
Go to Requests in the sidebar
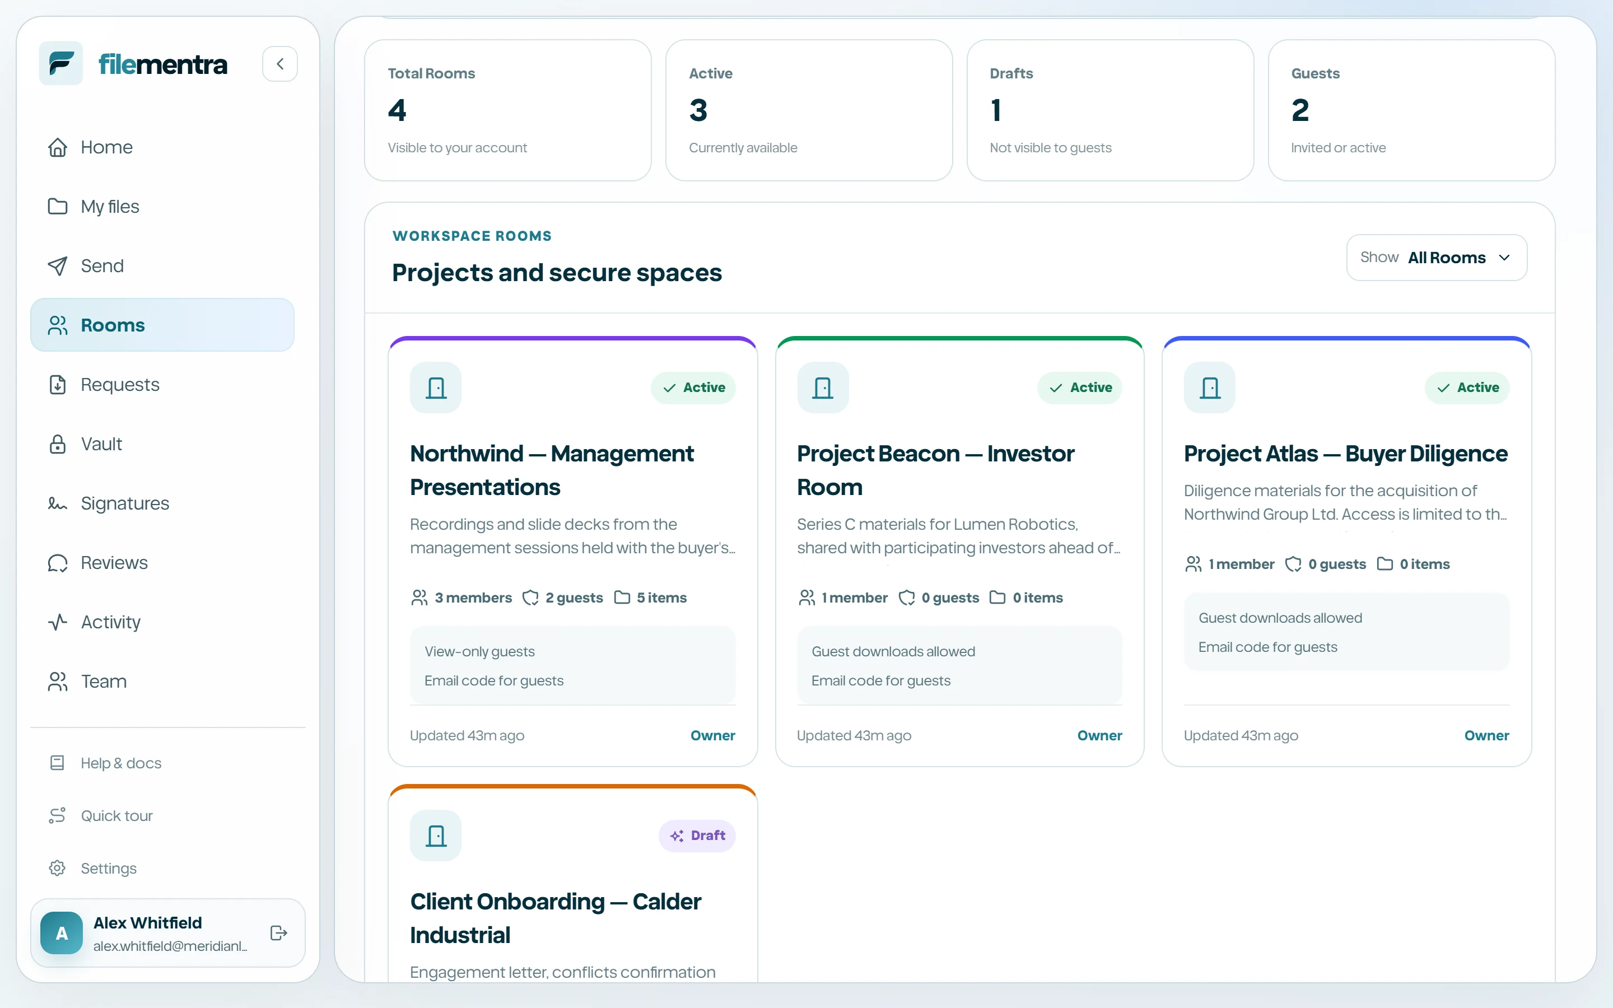tap(162, 385)
